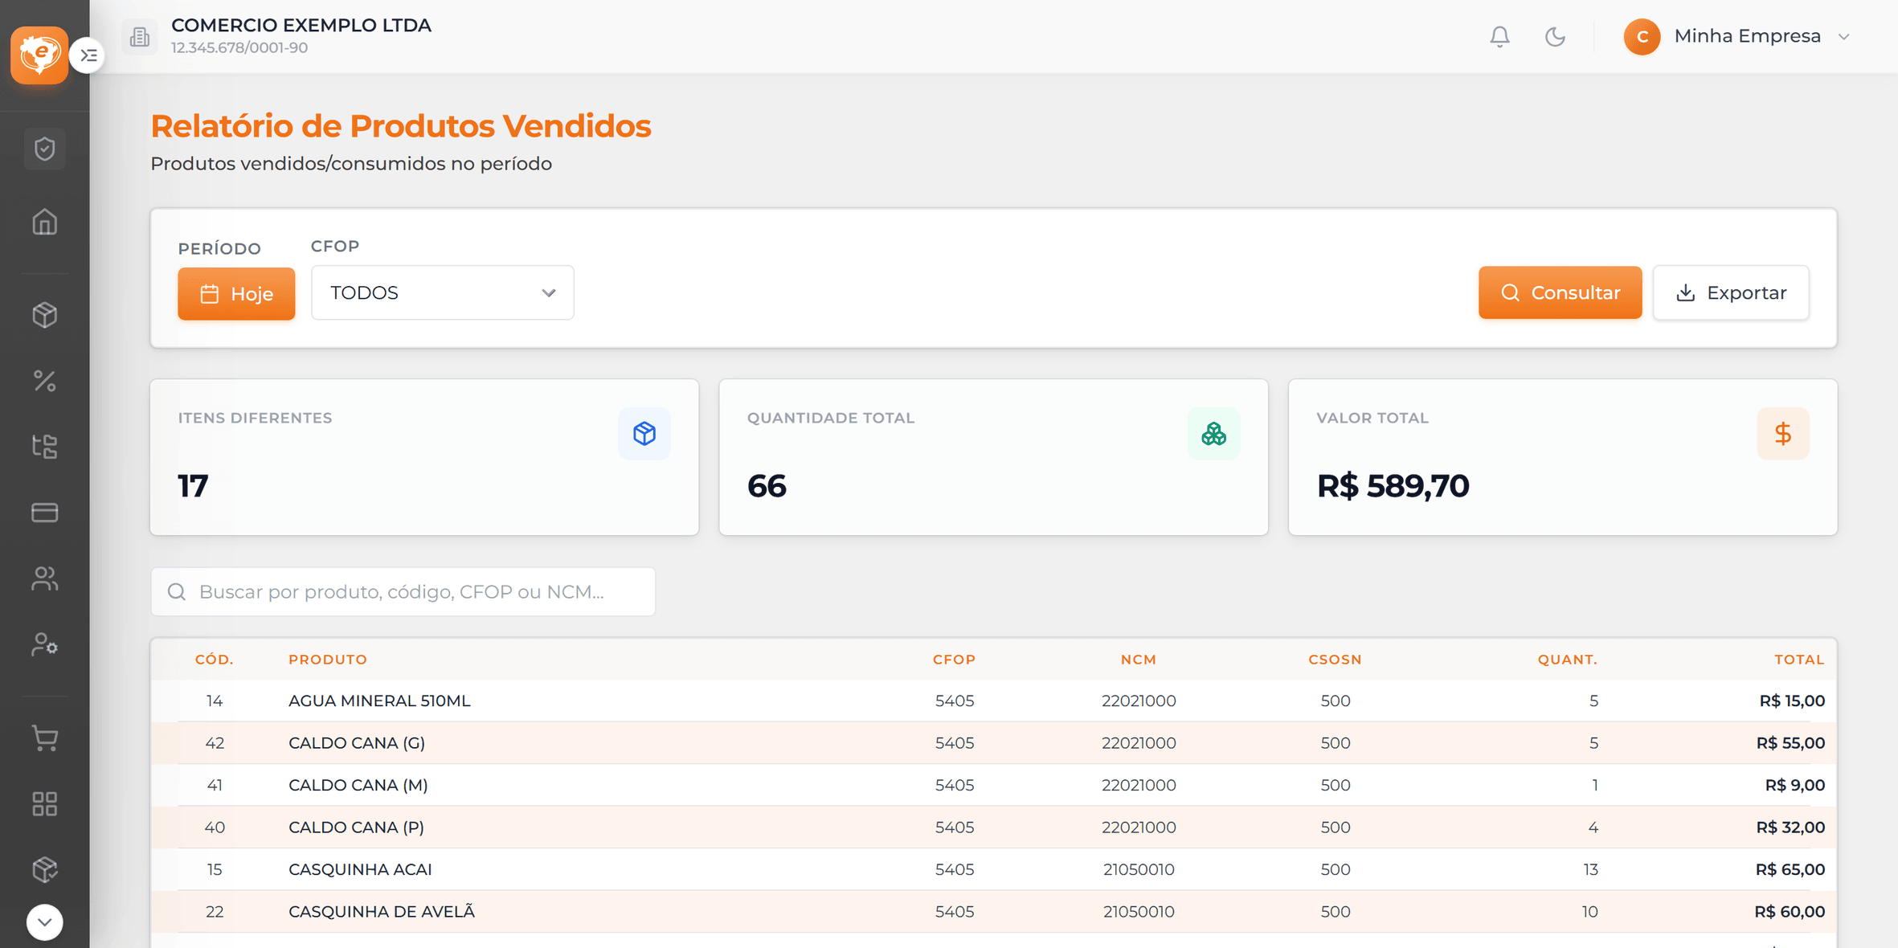Click the Consultar button

(1560, 292)
